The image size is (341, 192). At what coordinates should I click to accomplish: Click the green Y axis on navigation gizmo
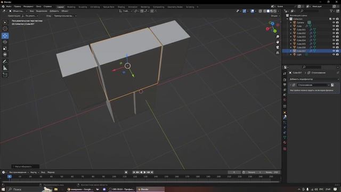[x=275, y=31]
